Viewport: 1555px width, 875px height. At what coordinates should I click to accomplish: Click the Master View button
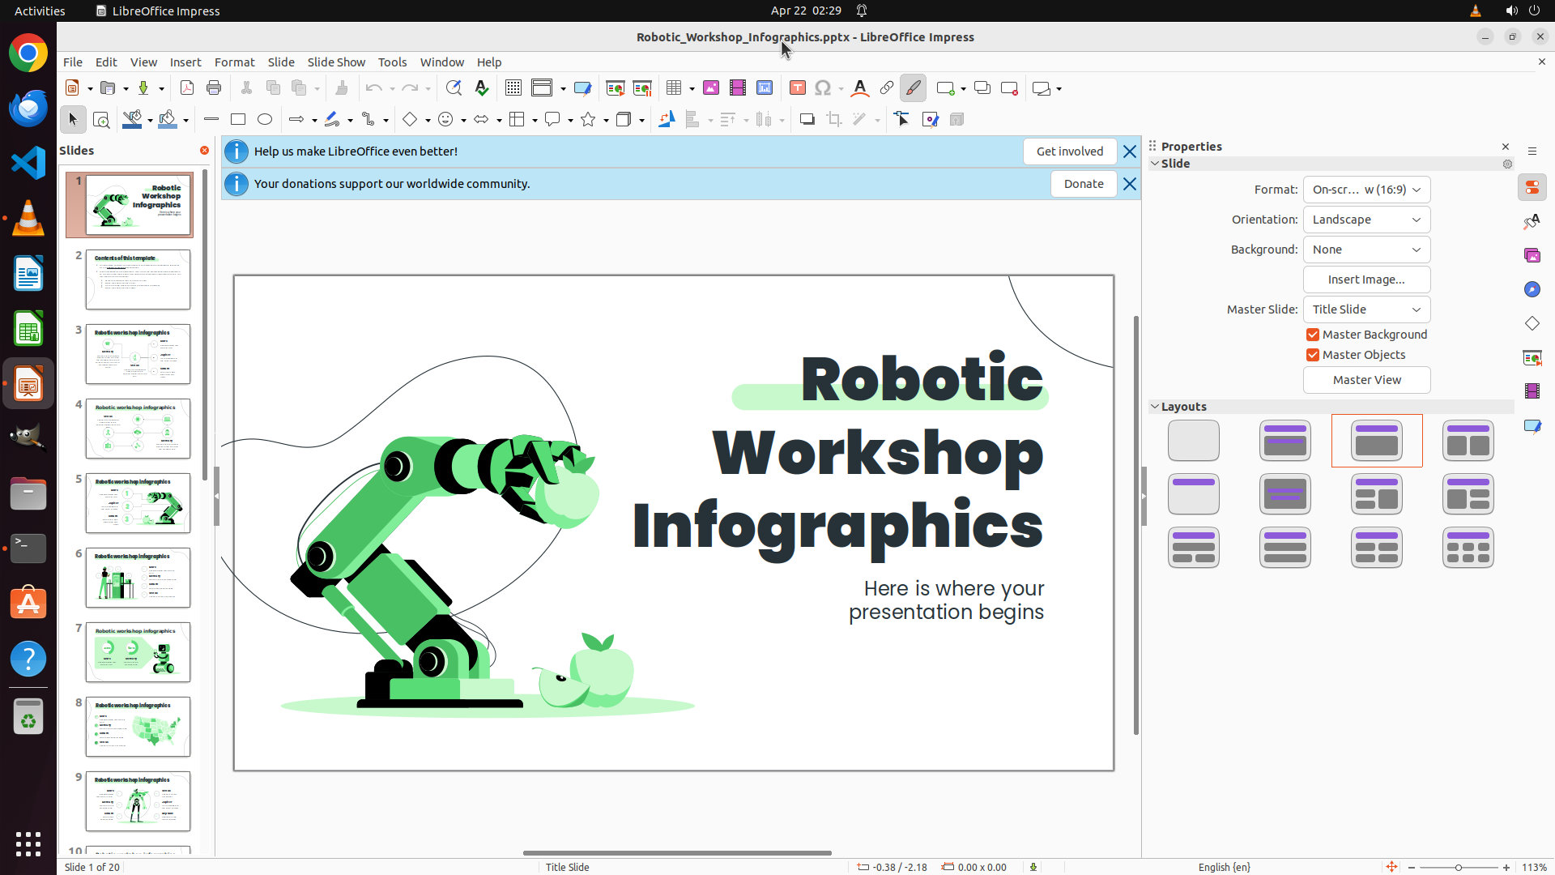pyautogui.click(x=1366, y=380)
